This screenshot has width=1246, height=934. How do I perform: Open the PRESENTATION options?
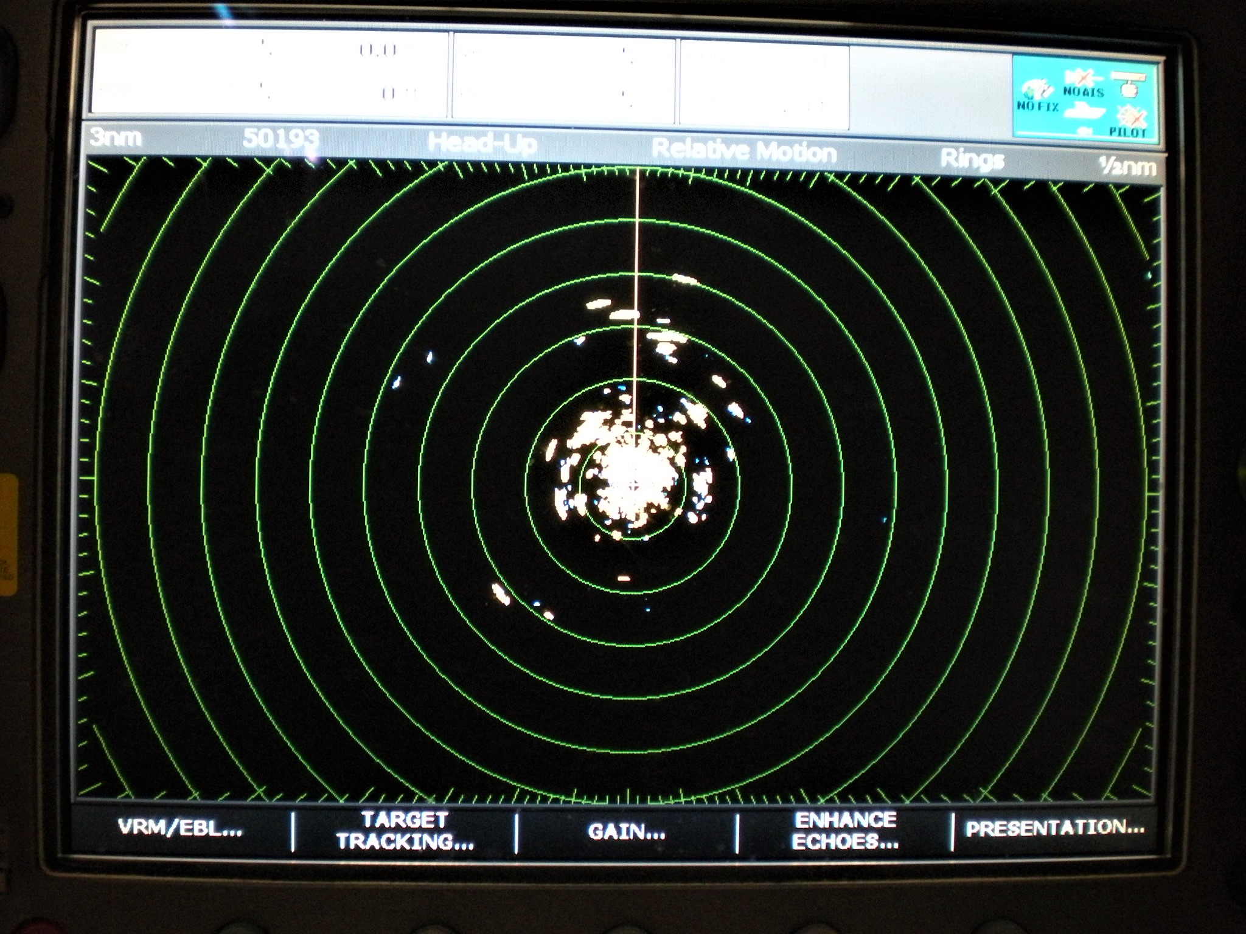(1055, 828)
